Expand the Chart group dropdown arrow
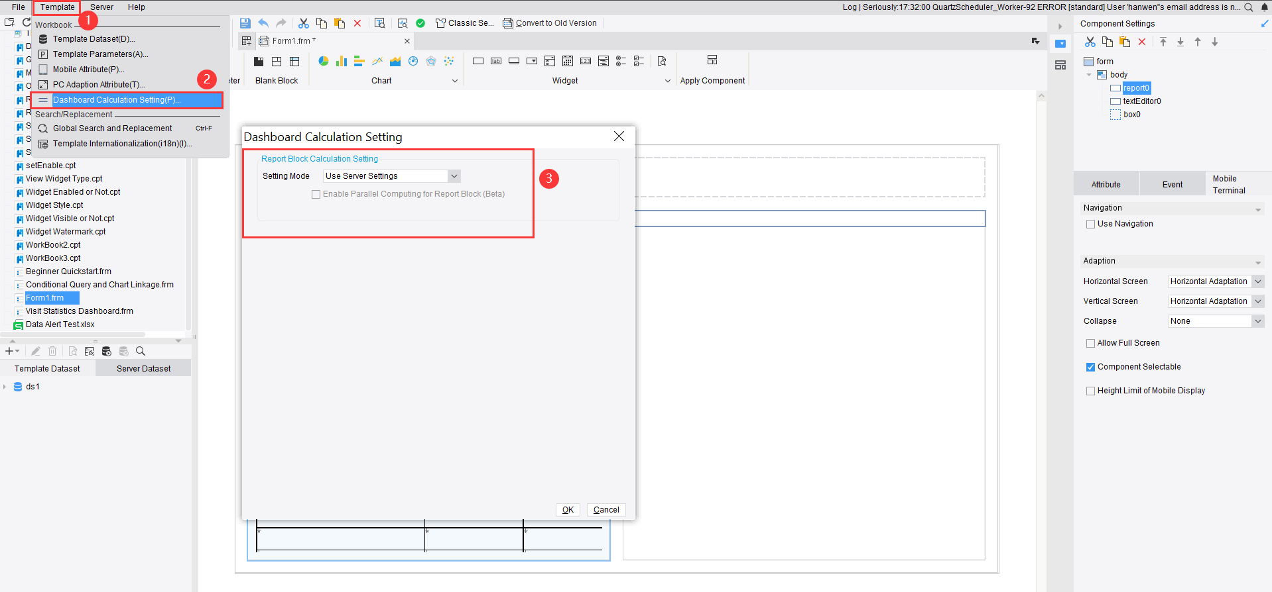 click(x=455, y=81)
